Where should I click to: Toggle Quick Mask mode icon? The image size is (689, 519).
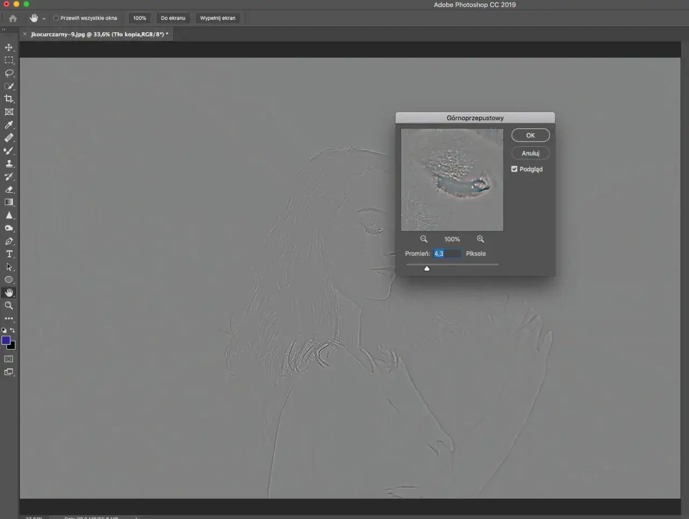click(x=9, y=359)
